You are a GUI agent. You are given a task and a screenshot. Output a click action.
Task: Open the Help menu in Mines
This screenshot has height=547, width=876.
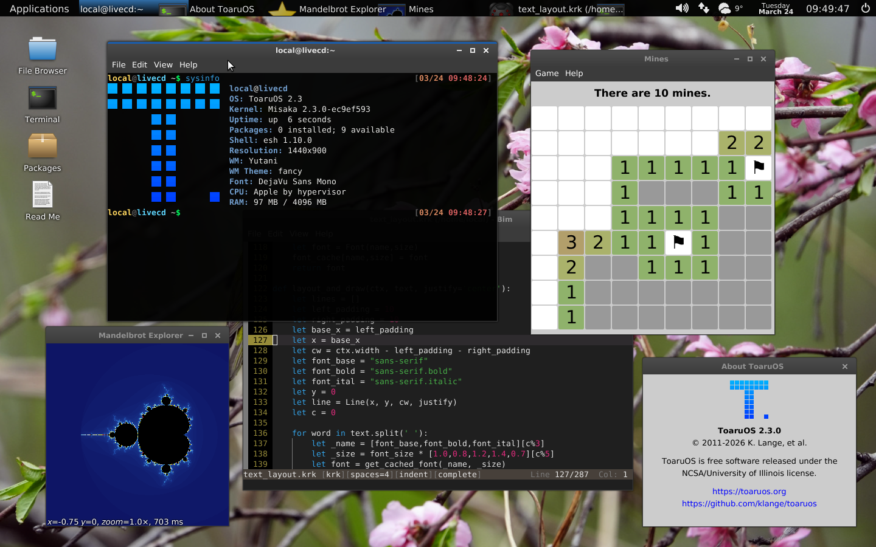pyautogui.click(x=574, y=73)
